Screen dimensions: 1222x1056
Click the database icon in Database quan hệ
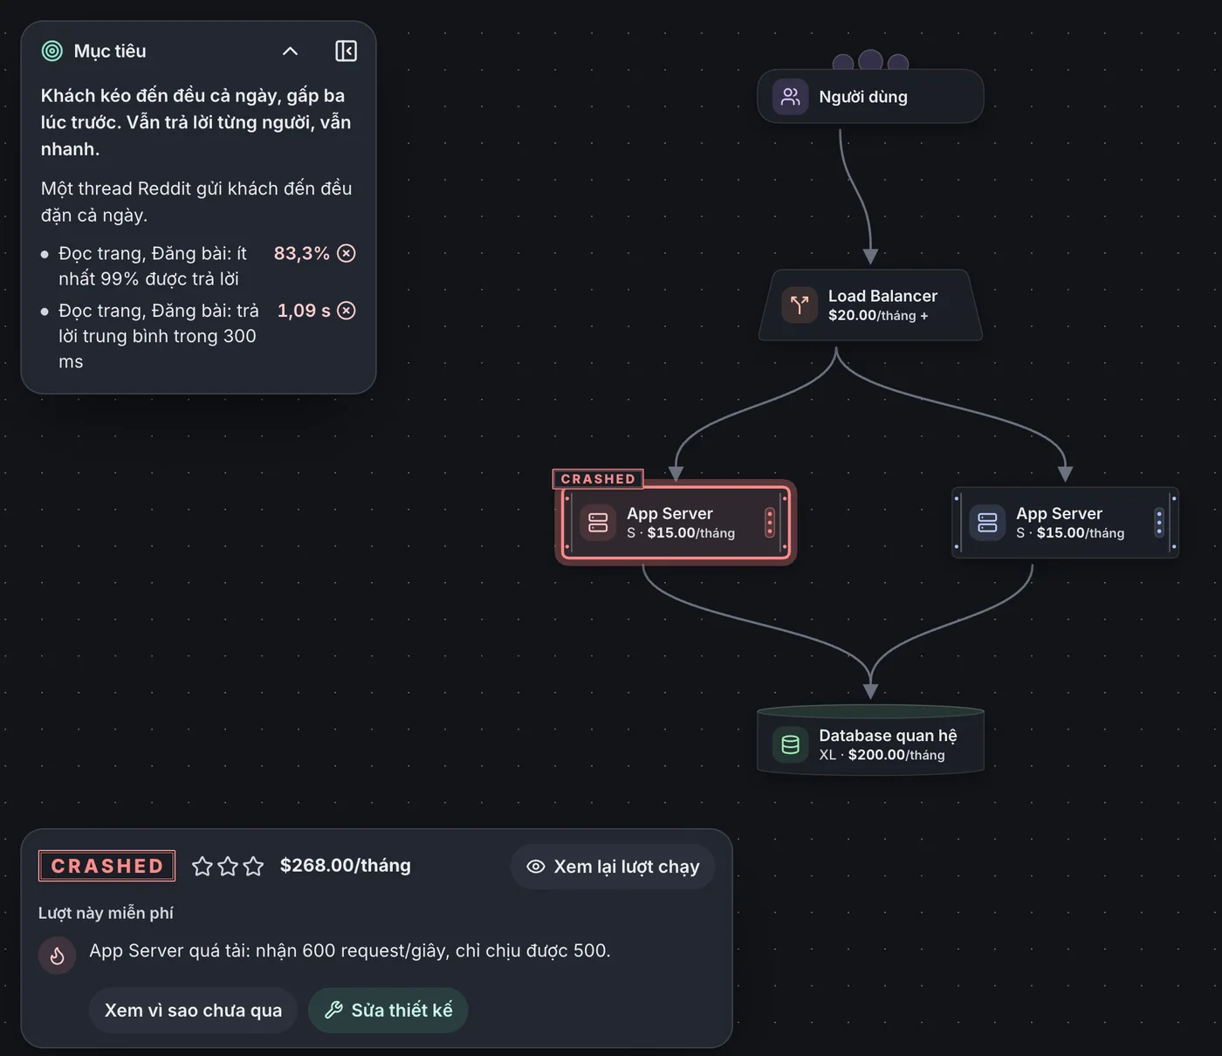(x=790, y=744)
